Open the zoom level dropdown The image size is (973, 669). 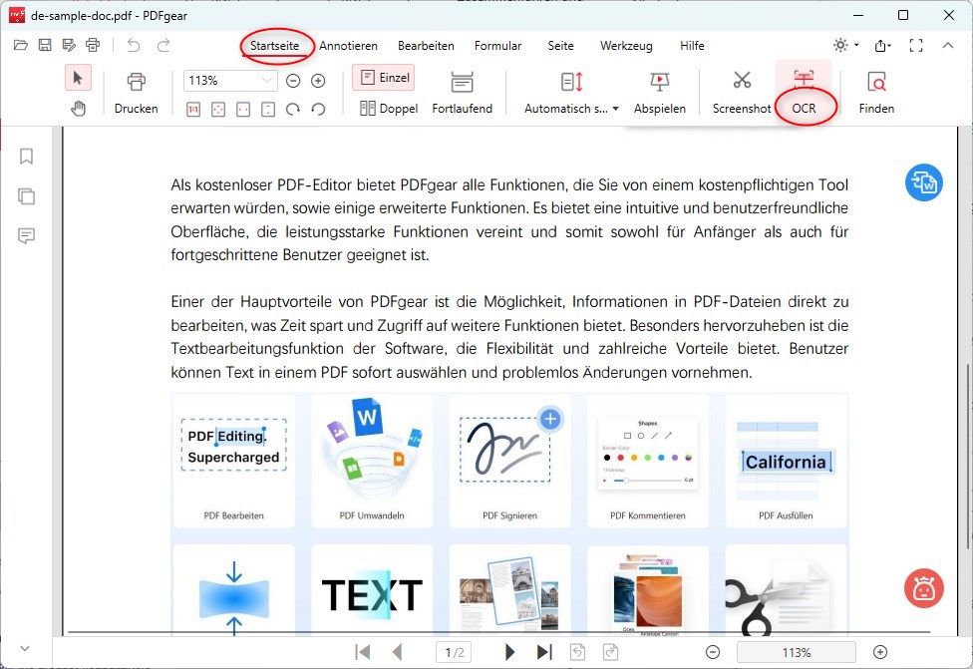pos(269,80)
